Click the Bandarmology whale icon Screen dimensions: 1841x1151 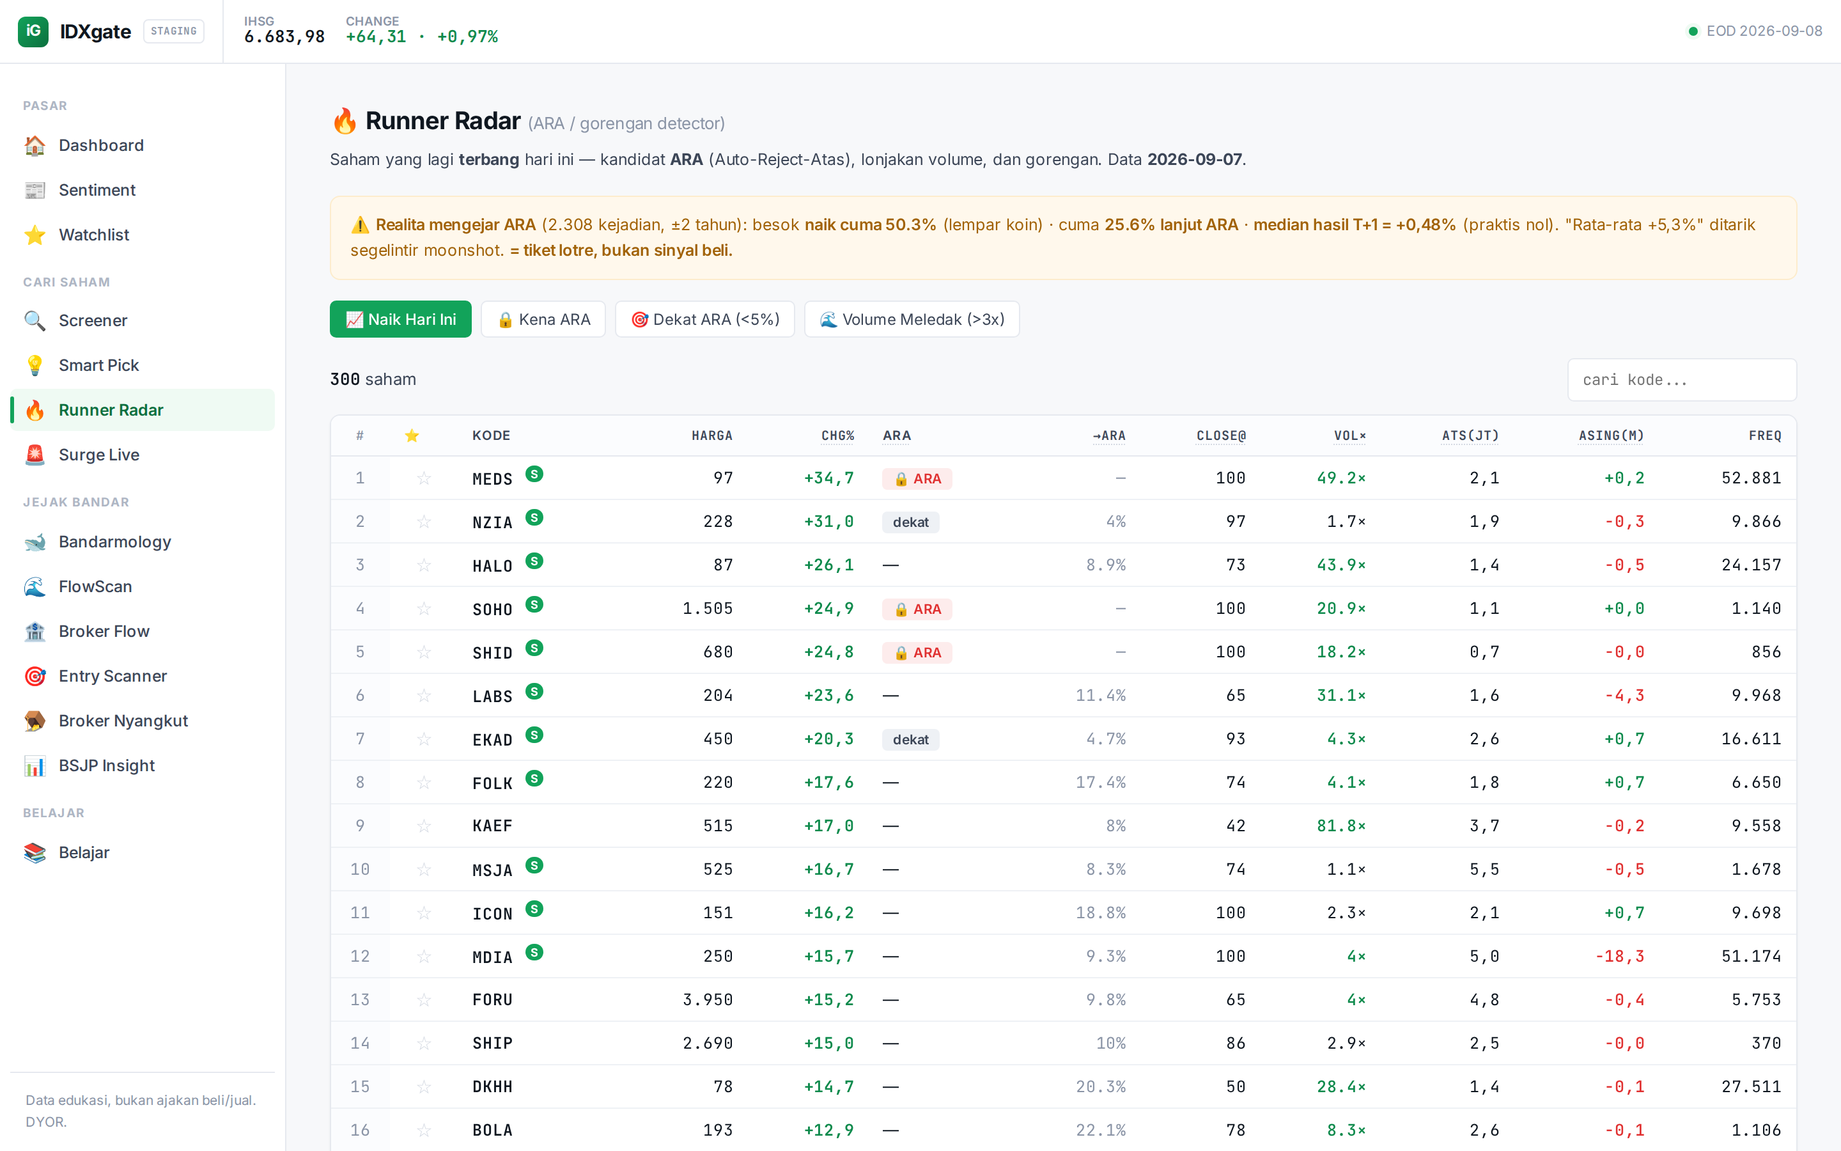35,542
